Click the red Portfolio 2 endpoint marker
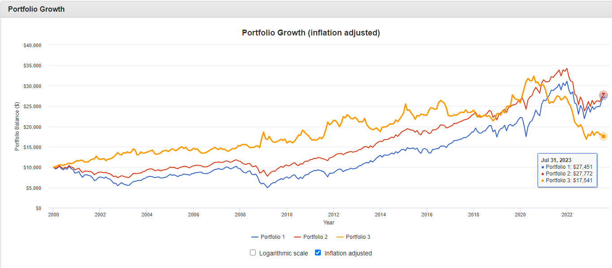 pyautogui.click(x=603, y=95)
